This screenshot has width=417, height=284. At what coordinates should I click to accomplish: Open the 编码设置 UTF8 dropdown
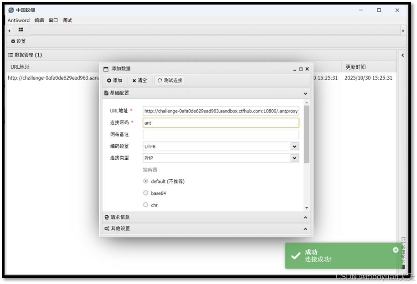coord(294,147)
